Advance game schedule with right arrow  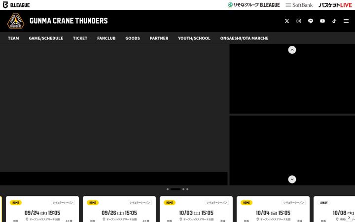[349, 218]
